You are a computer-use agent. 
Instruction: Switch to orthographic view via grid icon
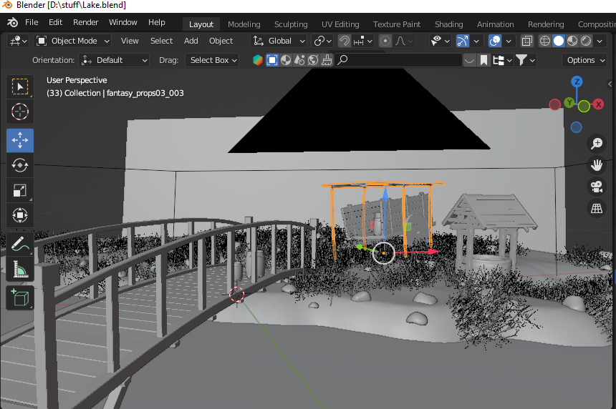pos(597,208)
